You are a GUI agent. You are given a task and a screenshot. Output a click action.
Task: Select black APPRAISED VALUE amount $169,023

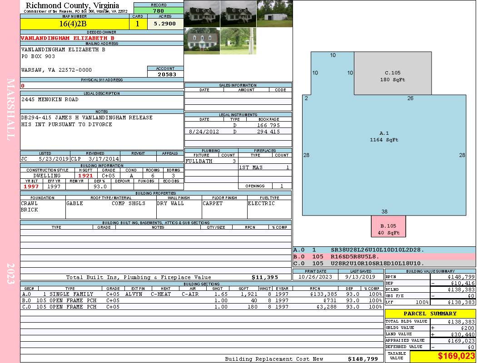(461, 341)
